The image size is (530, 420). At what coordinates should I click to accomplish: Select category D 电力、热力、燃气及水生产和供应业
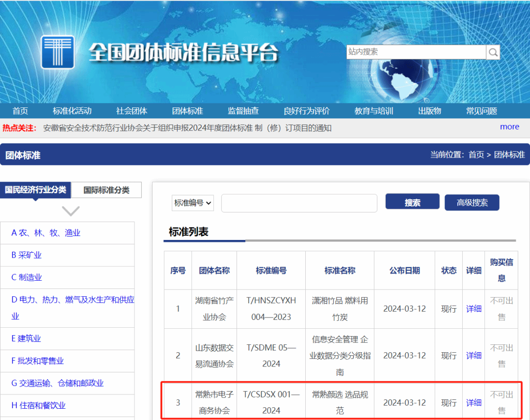(73, 308)
